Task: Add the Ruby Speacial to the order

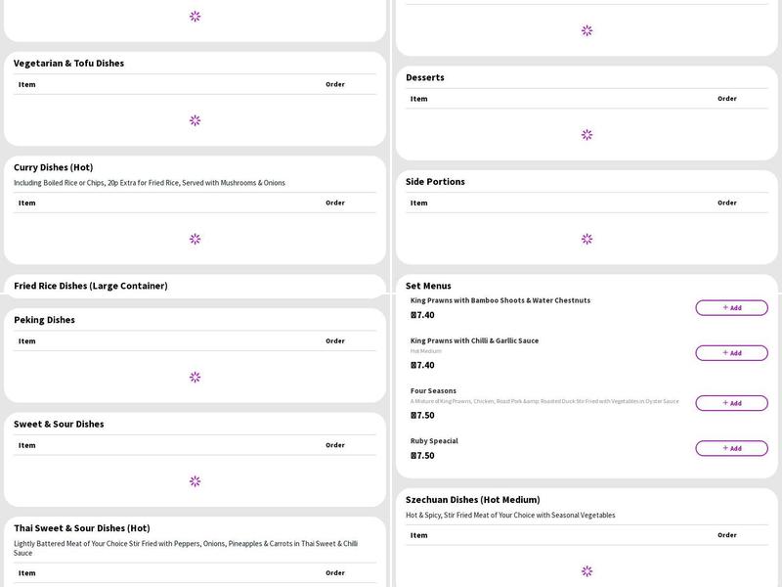Action: pyautogui.click(x=732, y=449)
